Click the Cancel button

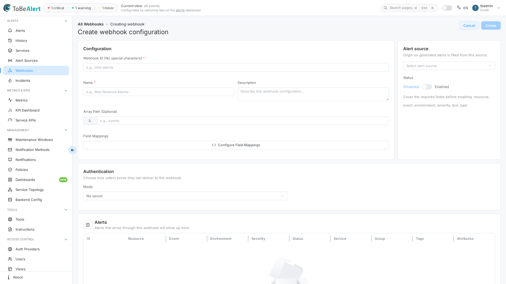469,26
